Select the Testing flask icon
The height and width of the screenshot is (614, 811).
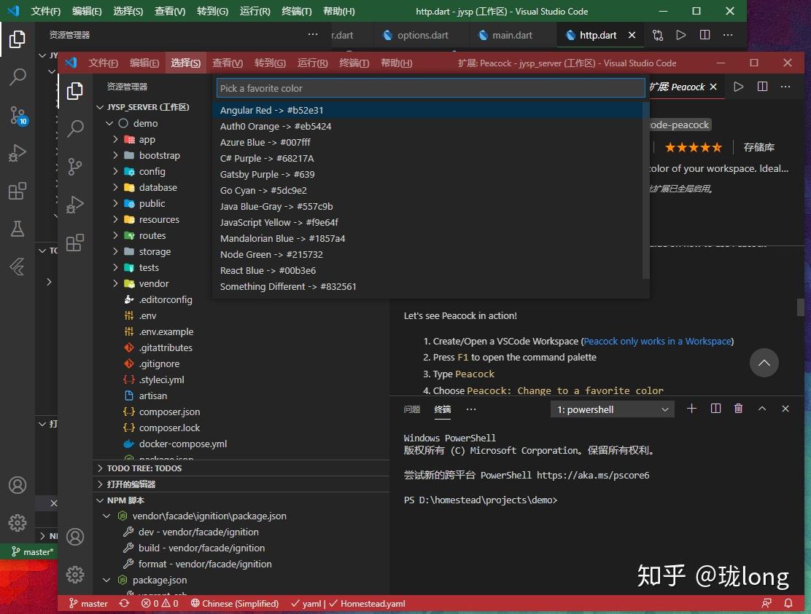coord(17,229)
